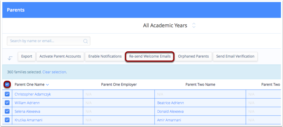Image resolution: width=283 pixels, height=127 pixels.
Task: Sort by Parent One Name chevron
Action: tap(47, 85)
